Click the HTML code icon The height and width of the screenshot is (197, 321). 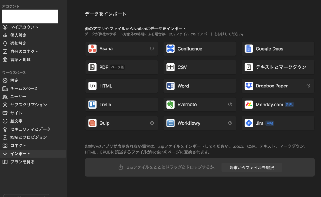click(92, 86)
